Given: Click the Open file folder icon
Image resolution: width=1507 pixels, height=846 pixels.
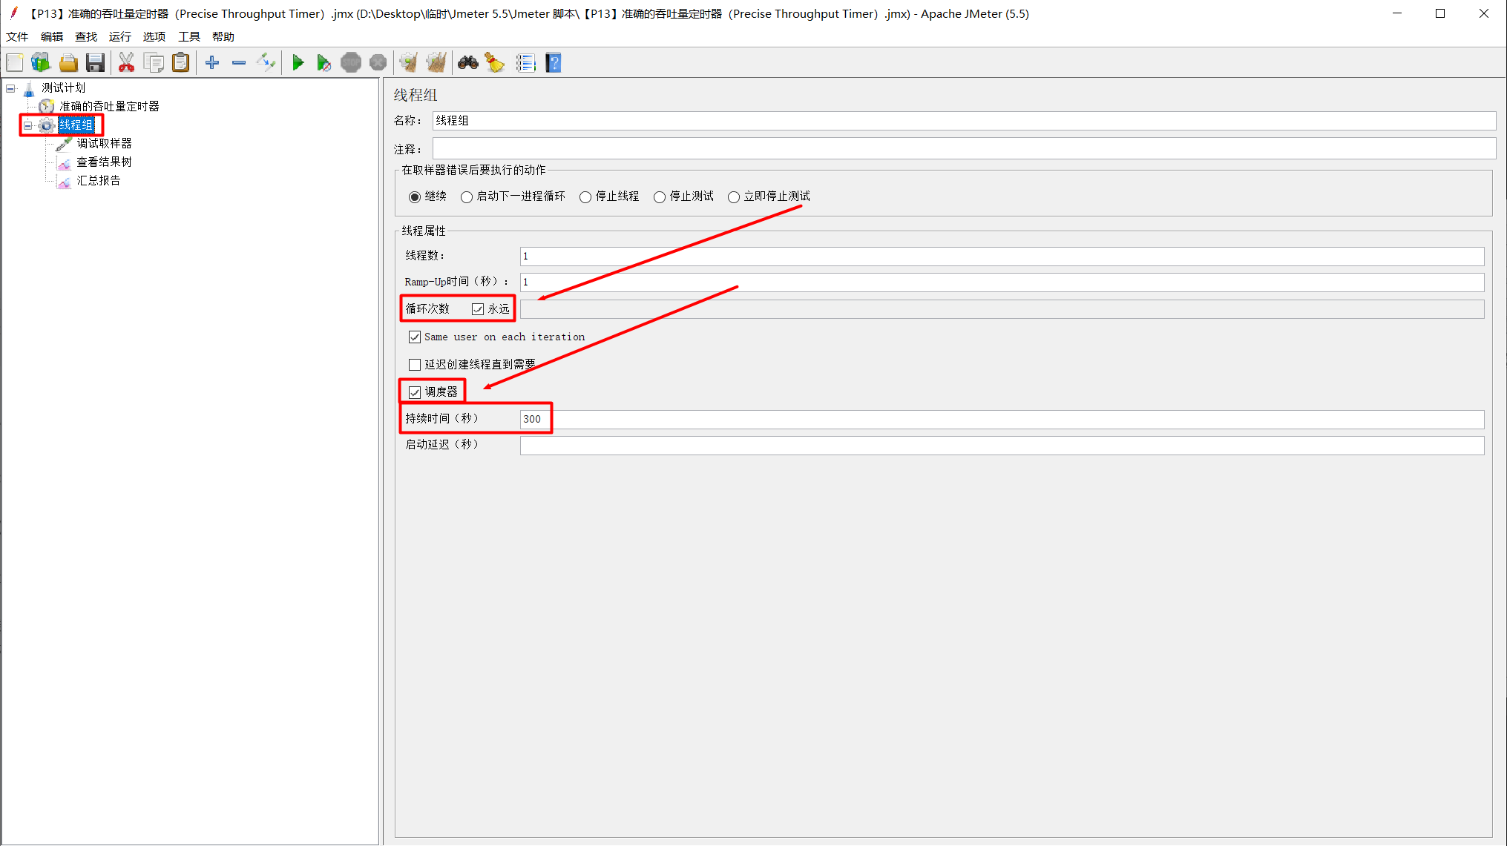Looking at the screenshot, I should [x=68, y=63].
